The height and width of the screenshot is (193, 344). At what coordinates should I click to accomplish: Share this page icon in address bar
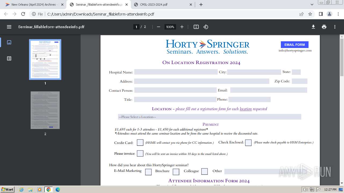pyautogui.click(x=302, y=14)
